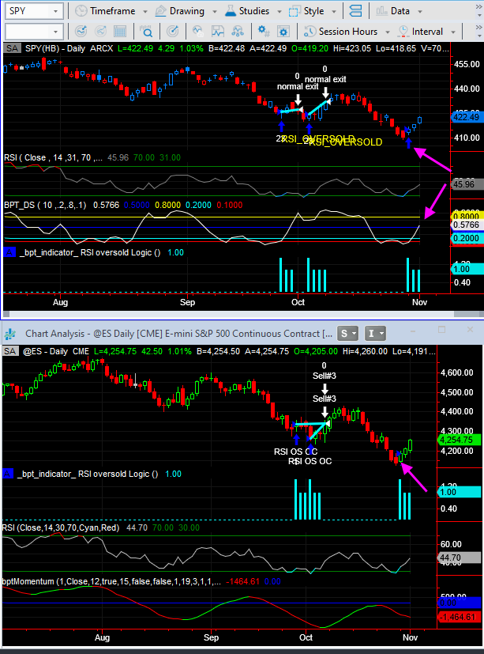Click the stacked windows icon before Data
The height and width of the screenshot is (654, 484).
click(355, 11)
